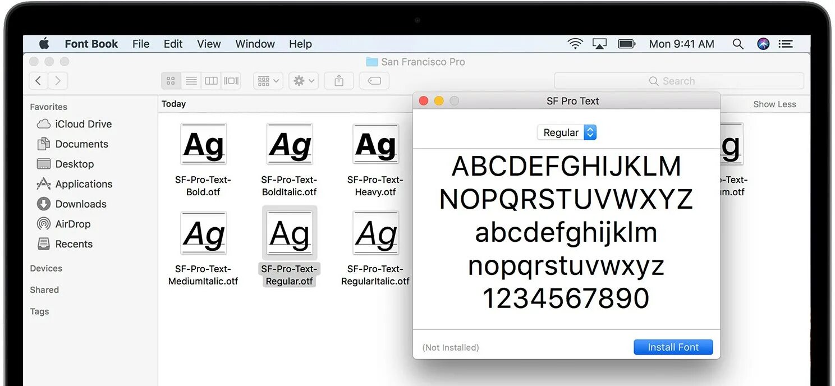Screen dimensions: 835x386
Task: Switch Finder to column view
Action: tap(211, 81)
